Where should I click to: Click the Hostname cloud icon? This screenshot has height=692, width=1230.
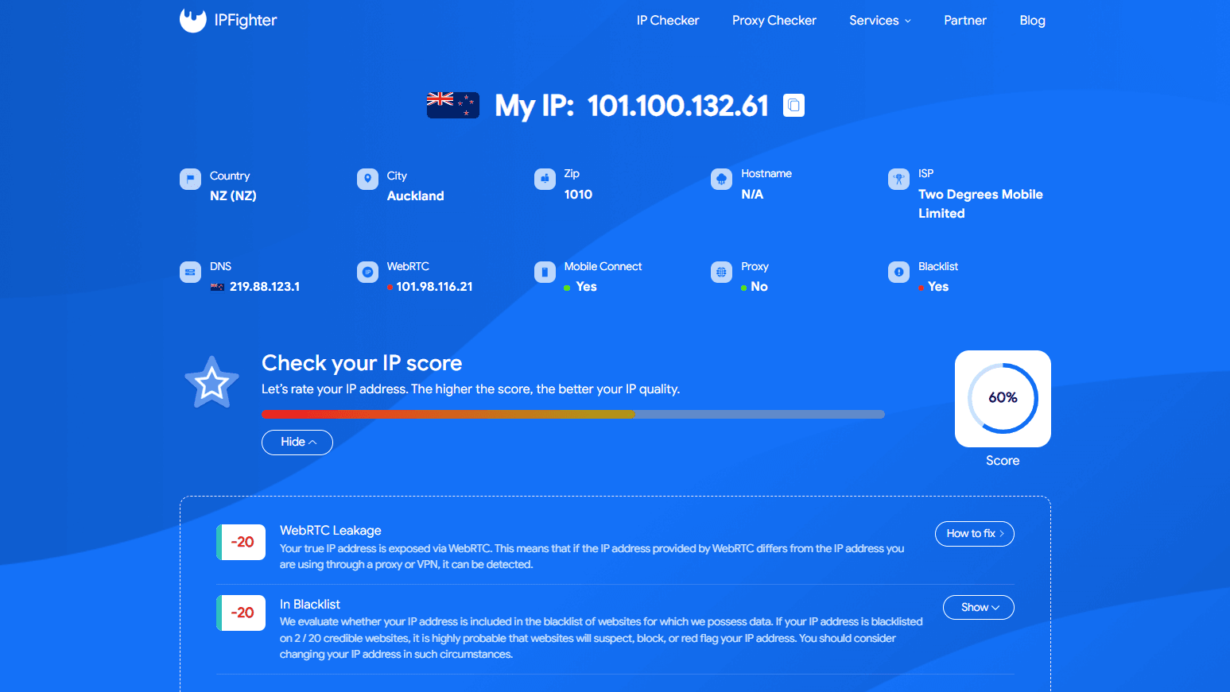[721, 179]
